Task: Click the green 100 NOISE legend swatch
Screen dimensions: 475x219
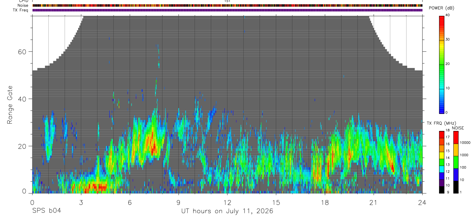Action: point(455,162)
